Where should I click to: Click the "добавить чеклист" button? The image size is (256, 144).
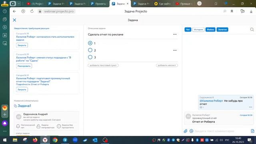(167, 65)
